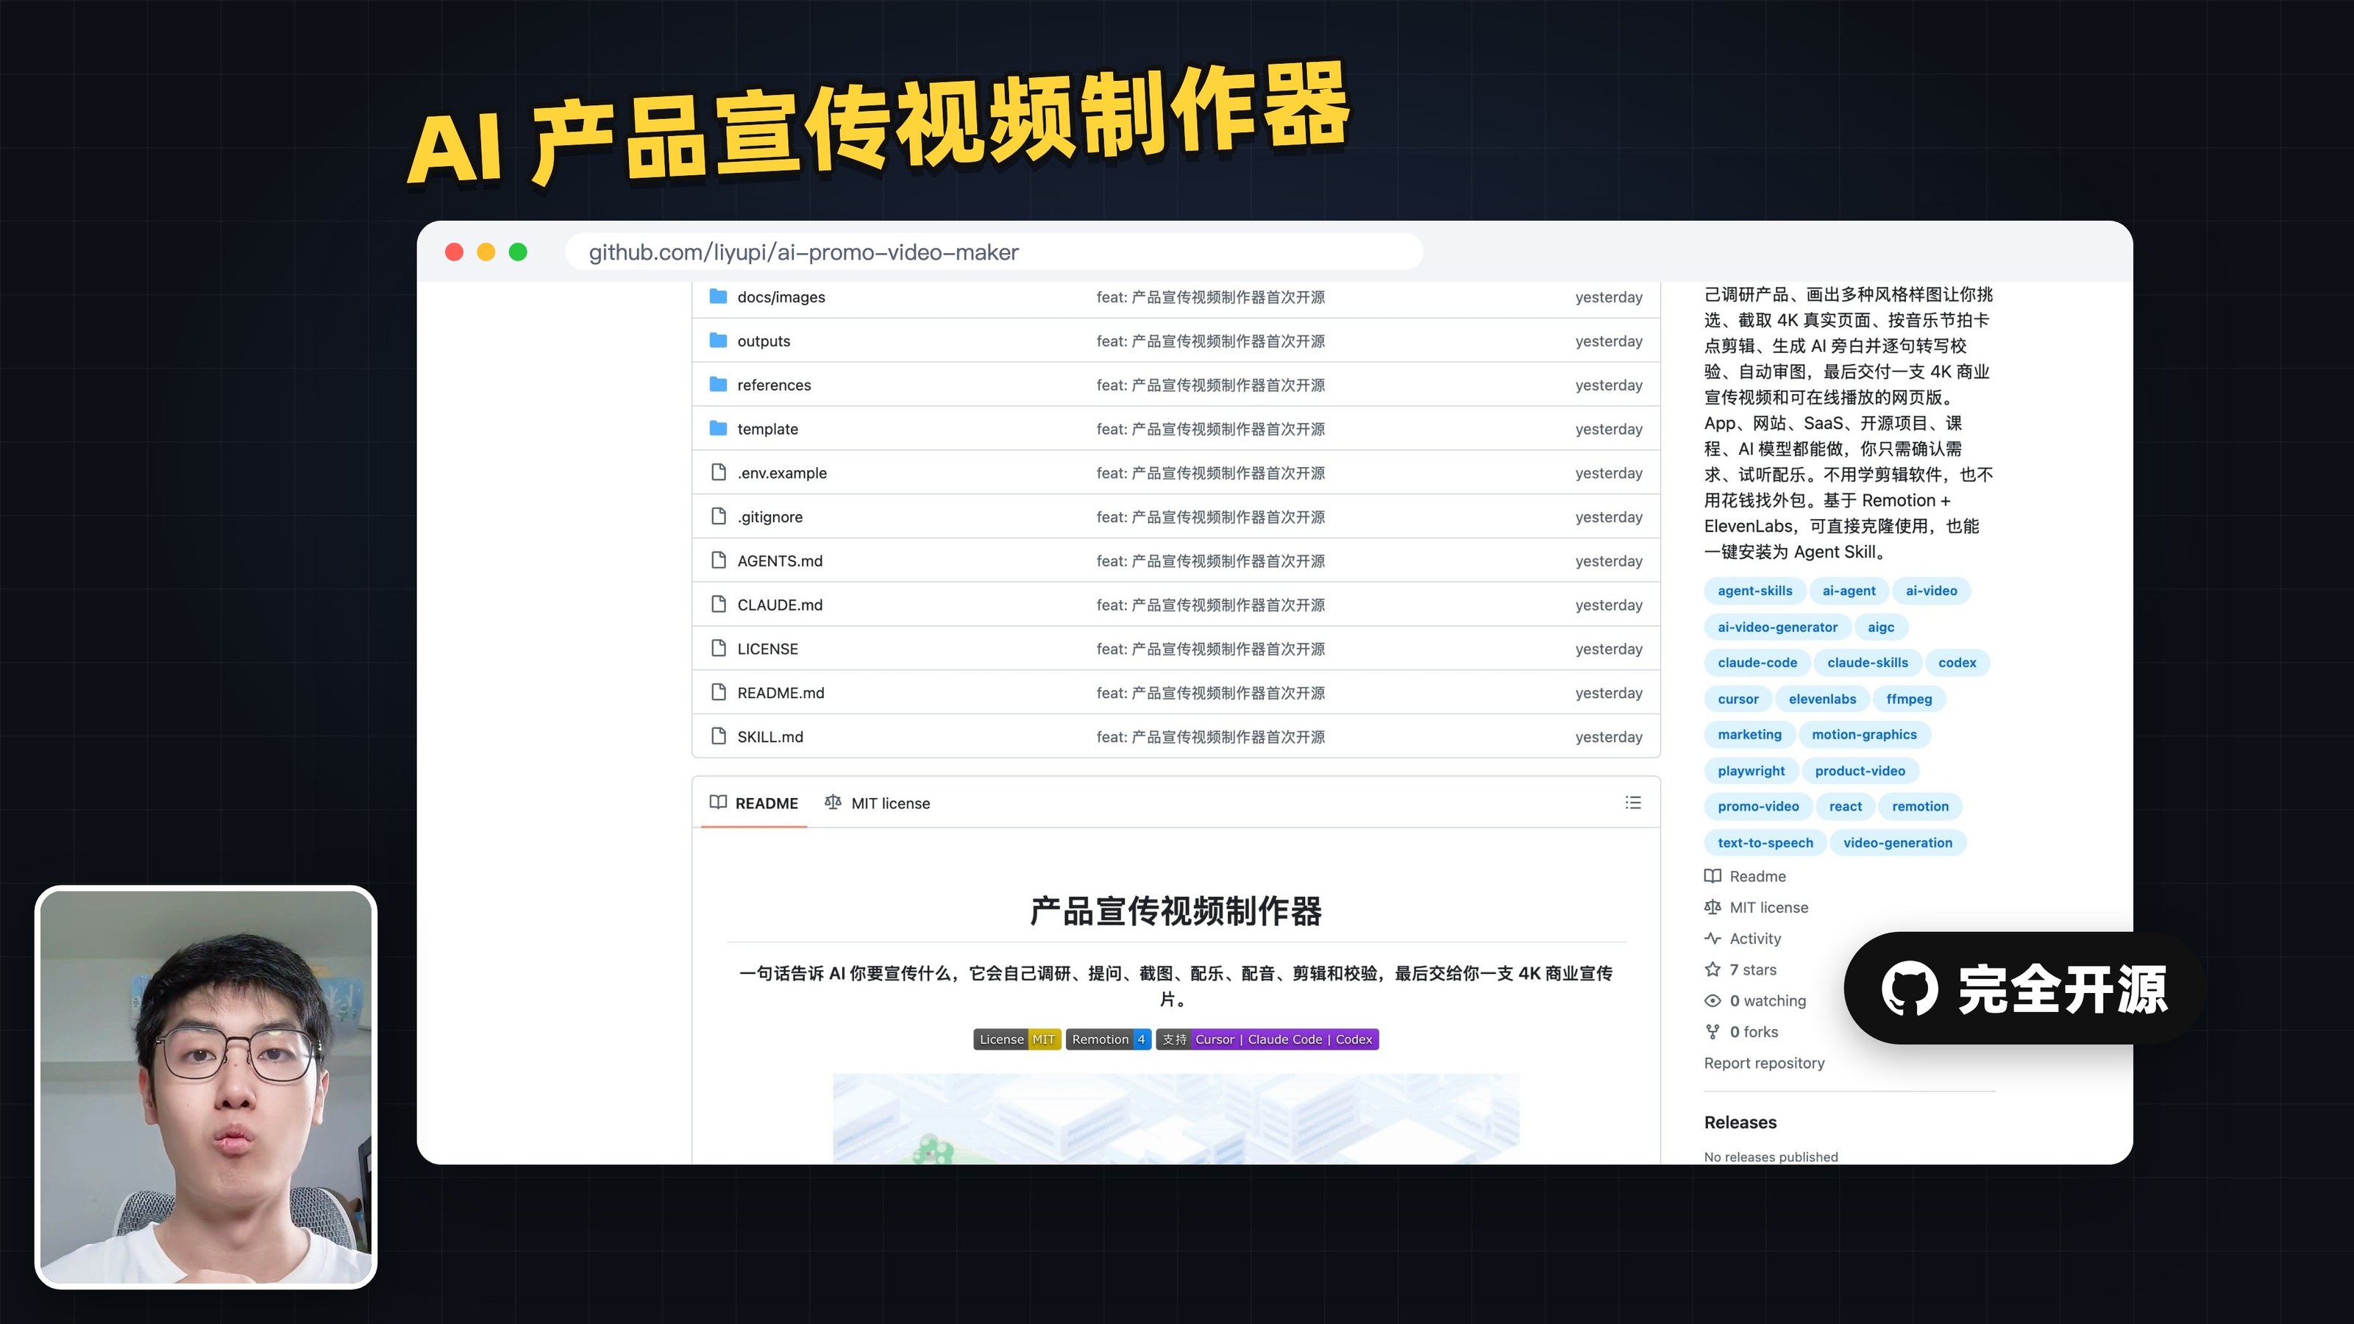The width and height of the screenshot is (2354, 1324).
Task: Select the claude-skills topic tag
Action: 1868,663
